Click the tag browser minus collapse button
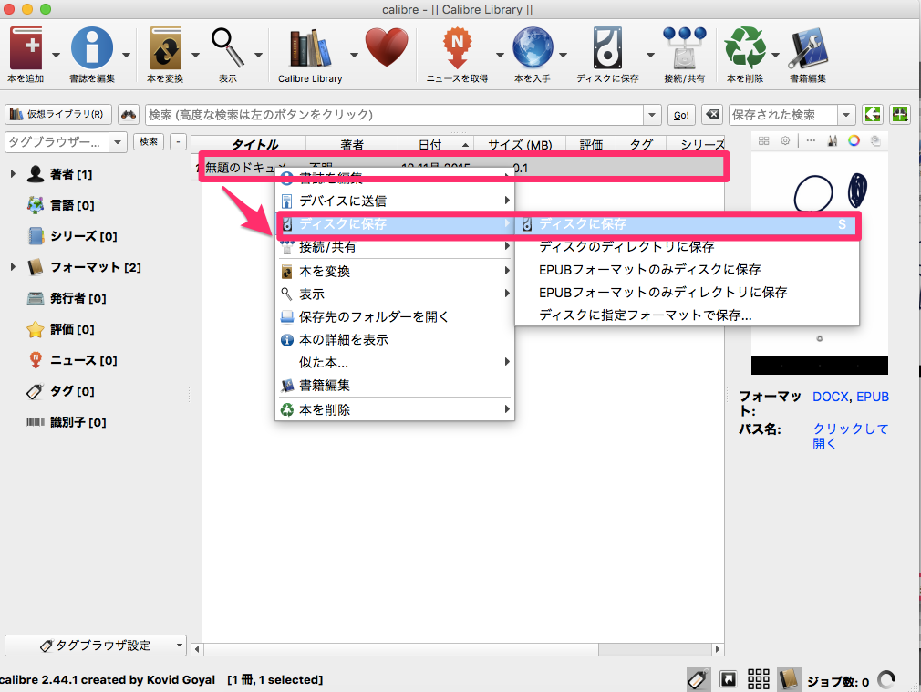 click(x=178, y=141)
